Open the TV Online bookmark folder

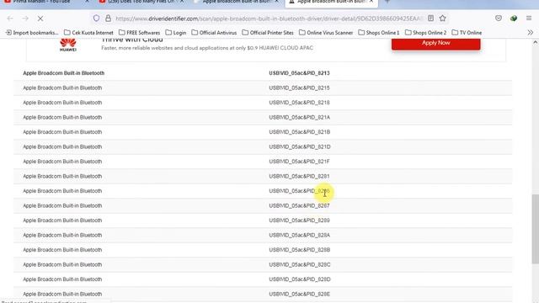[467, 33]
